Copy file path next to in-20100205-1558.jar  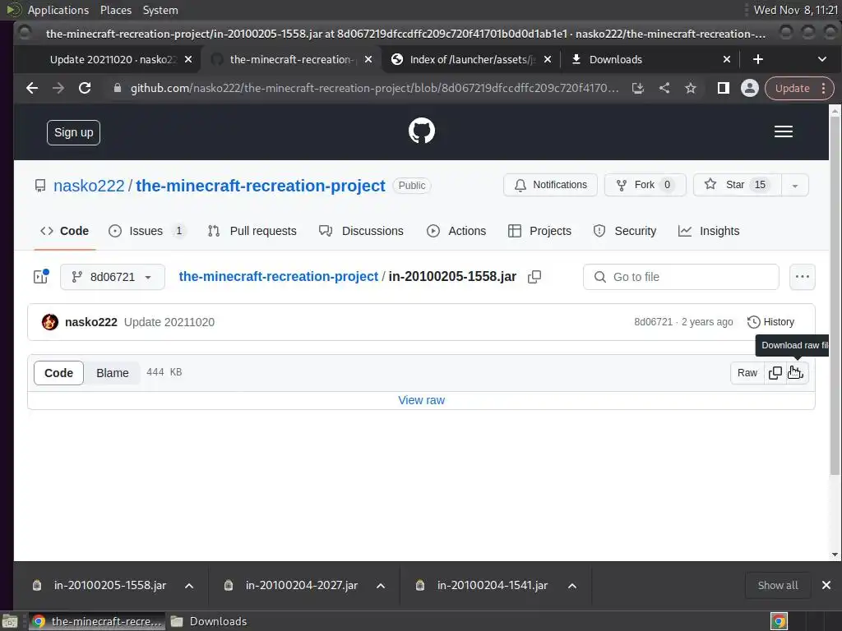click(x=534, y=277)
